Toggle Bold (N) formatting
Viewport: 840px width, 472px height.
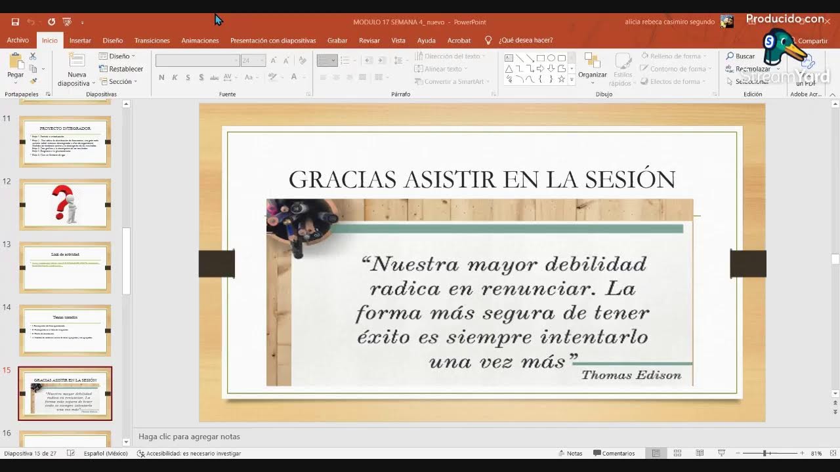[x=161, y=77]
